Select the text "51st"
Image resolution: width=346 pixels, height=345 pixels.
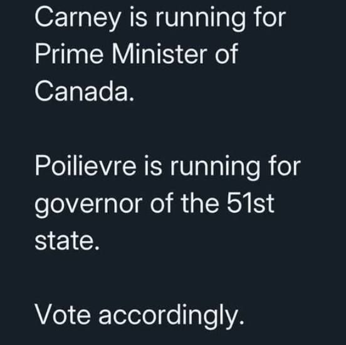251,203
